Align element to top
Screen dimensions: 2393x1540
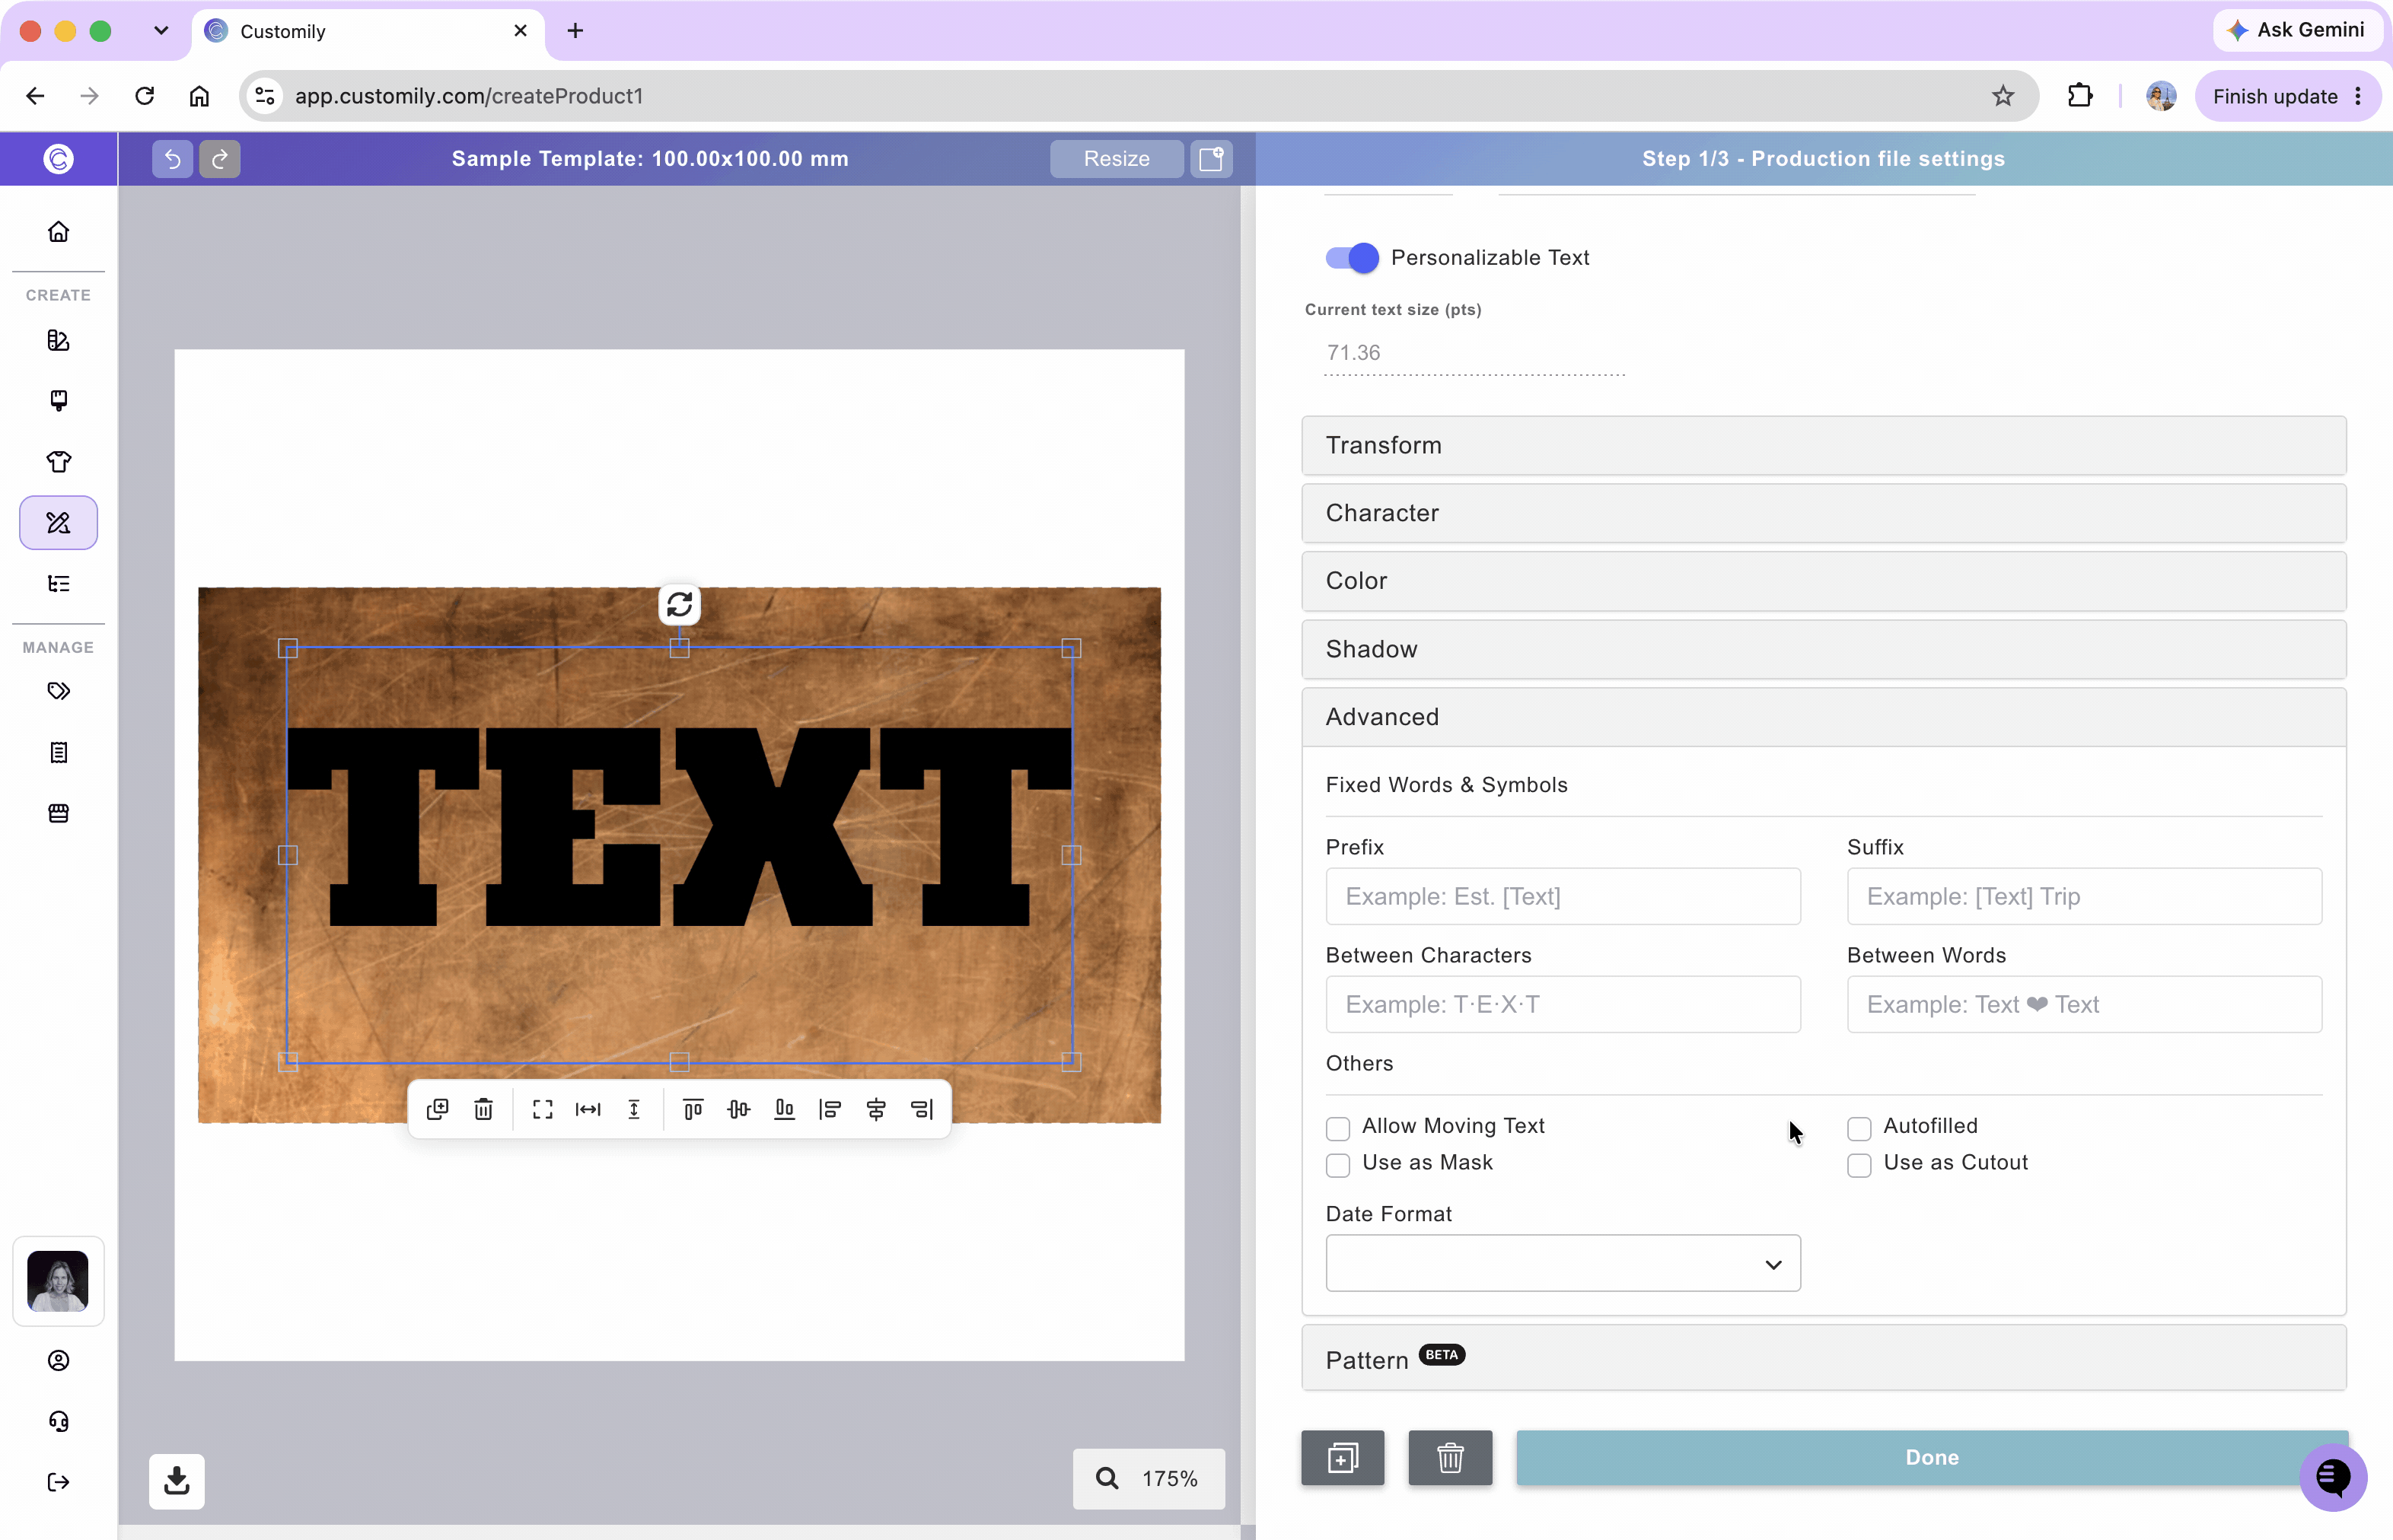point(693,1109)
